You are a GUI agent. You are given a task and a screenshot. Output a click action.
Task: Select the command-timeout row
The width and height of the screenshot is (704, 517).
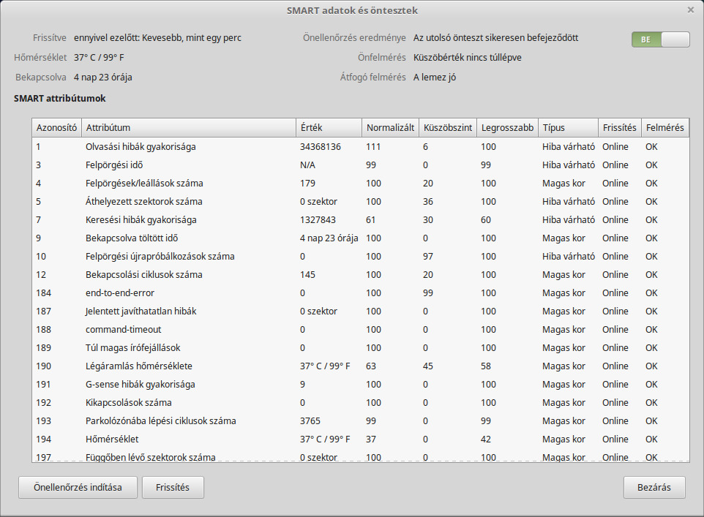(x=361, y=330)
